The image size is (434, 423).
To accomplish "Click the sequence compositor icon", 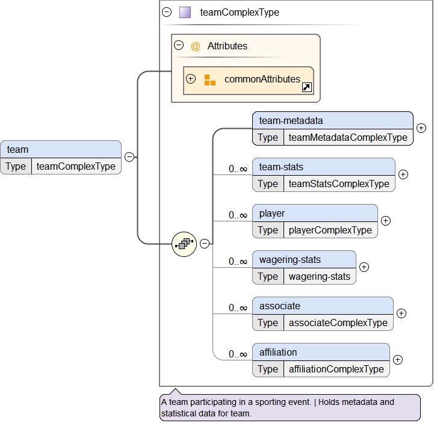I will [184, 244].
